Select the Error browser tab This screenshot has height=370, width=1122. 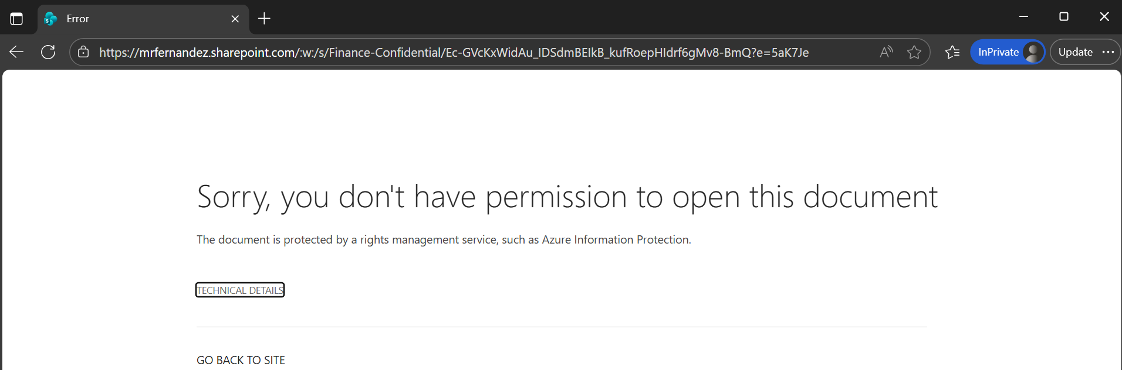(x=135, y=19)
